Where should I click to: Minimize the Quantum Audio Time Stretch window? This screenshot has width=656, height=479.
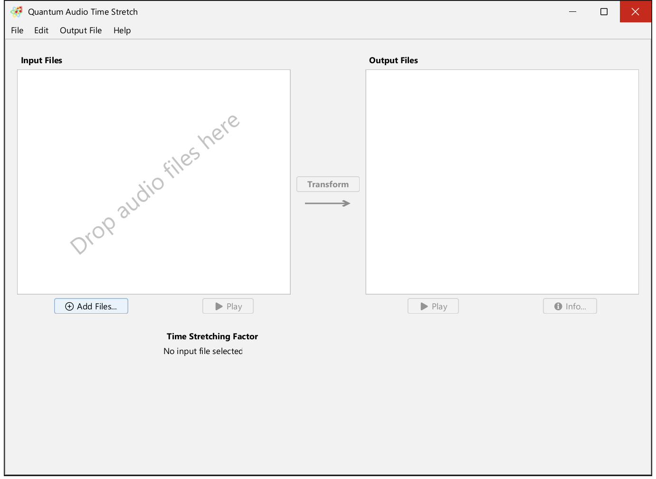(572, 12)
